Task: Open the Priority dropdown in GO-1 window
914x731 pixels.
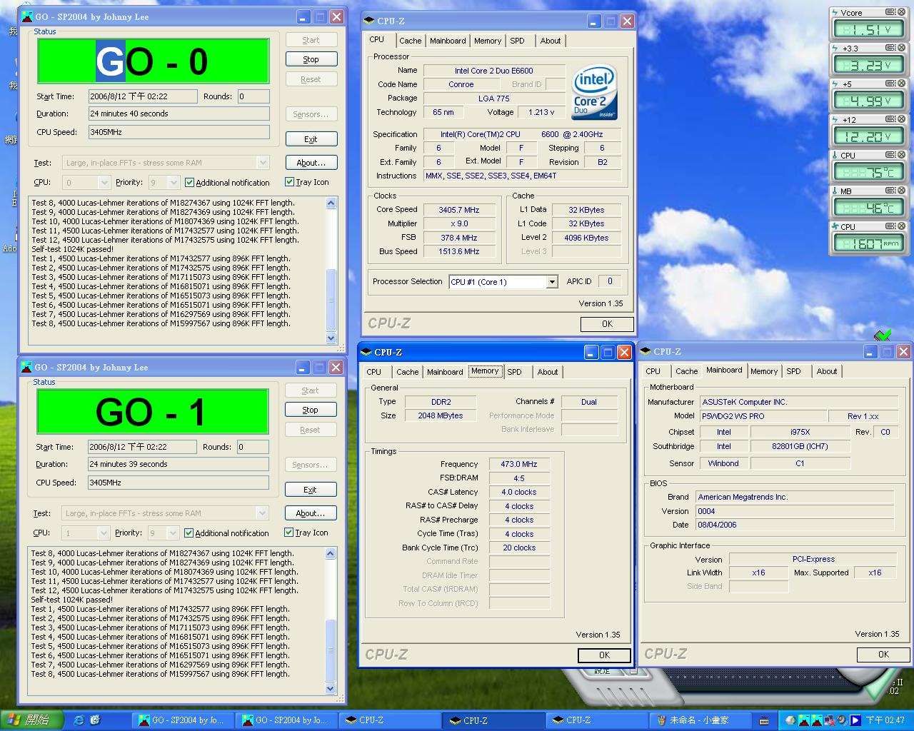Action: tap(172, 533)
